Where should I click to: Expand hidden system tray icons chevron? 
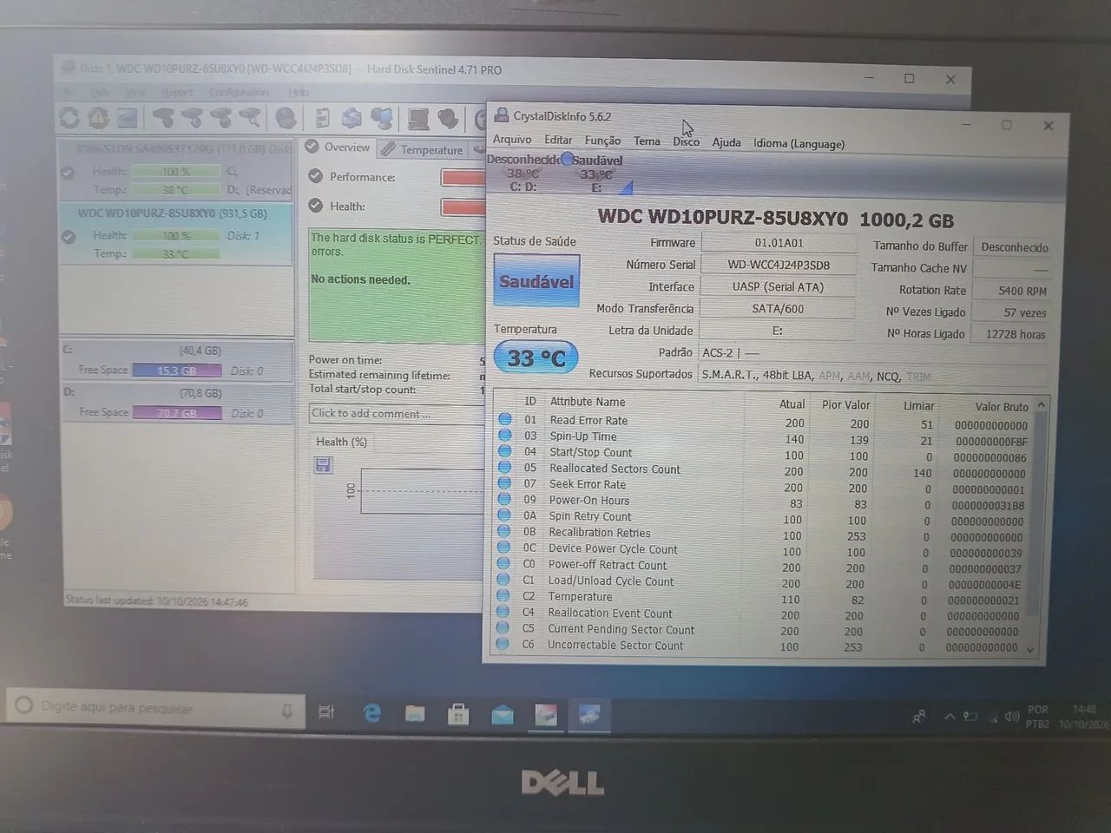pos(950,717)
